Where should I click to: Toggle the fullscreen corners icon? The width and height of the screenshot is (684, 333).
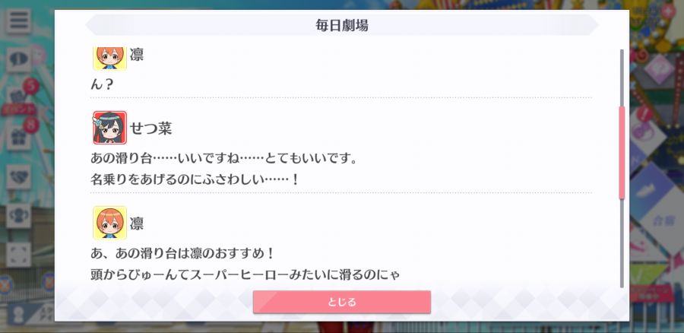18,255
